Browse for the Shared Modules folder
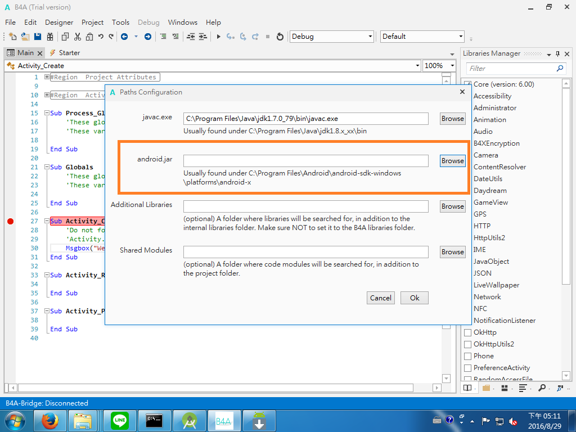576x432 pixels. point(453,252)
